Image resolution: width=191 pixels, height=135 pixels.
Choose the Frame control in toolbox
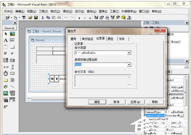6,47
